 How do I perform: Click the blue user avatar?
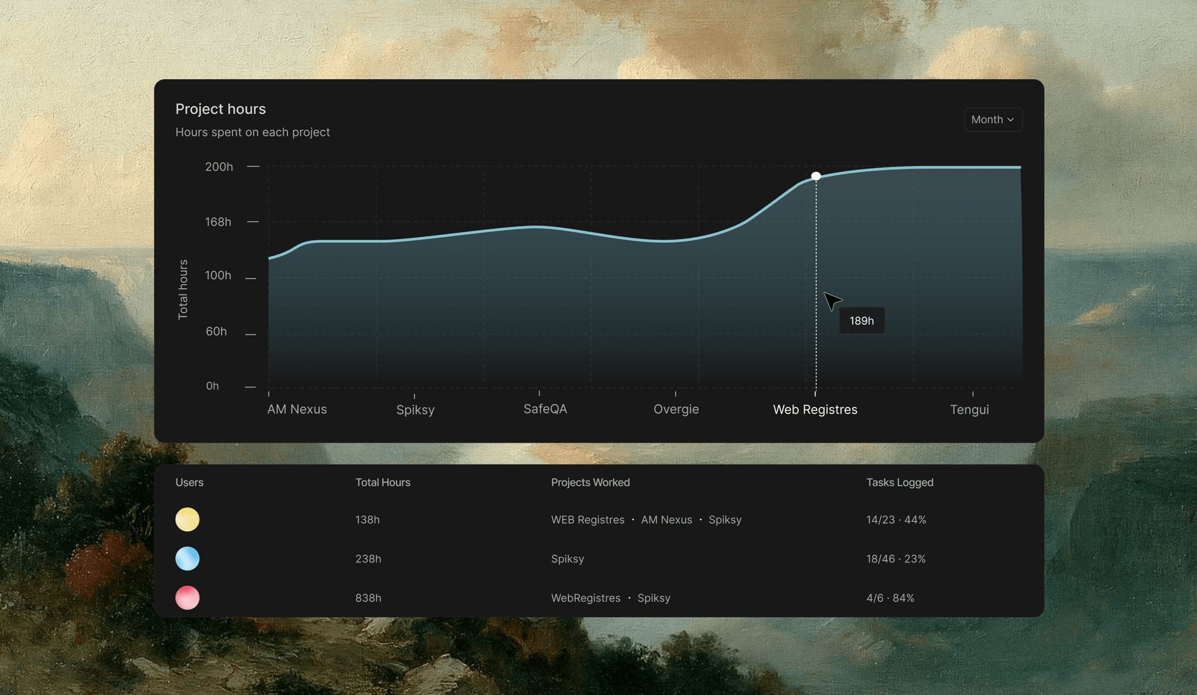pos(187,559)
